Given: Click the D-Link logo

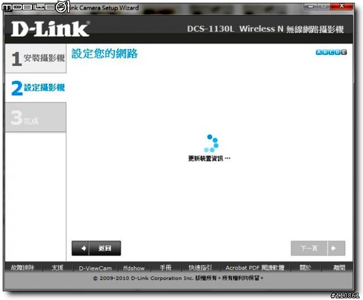Looking at the screenshot, I should click(x=50, y=29).
